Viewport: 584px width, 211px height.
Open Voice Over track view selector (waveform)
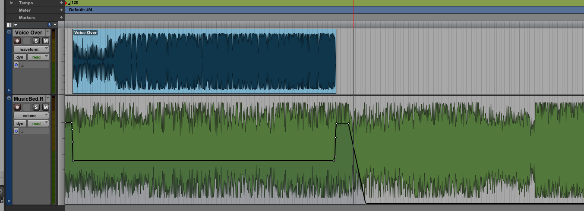pos(31,50)
